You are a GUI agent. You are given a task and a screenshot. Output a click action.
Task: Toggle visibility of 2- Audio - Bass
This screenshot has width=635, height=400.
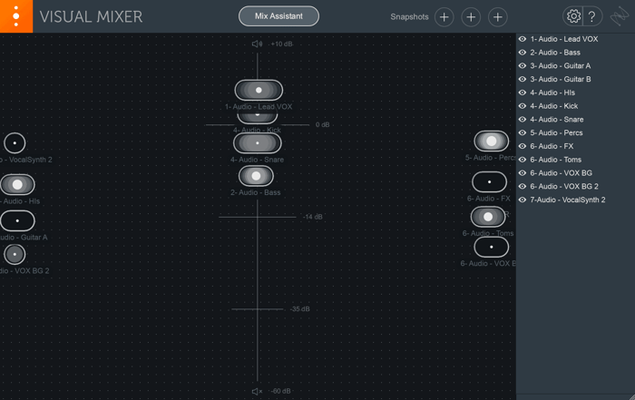523,53
